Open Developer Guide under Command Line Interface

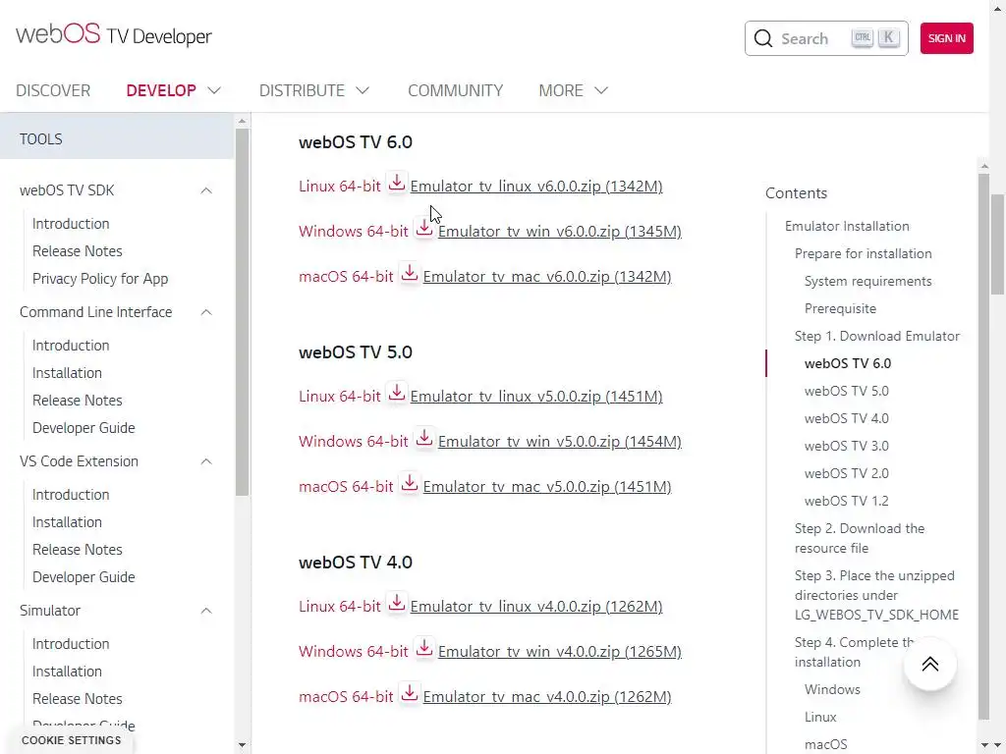coord(84,428)
